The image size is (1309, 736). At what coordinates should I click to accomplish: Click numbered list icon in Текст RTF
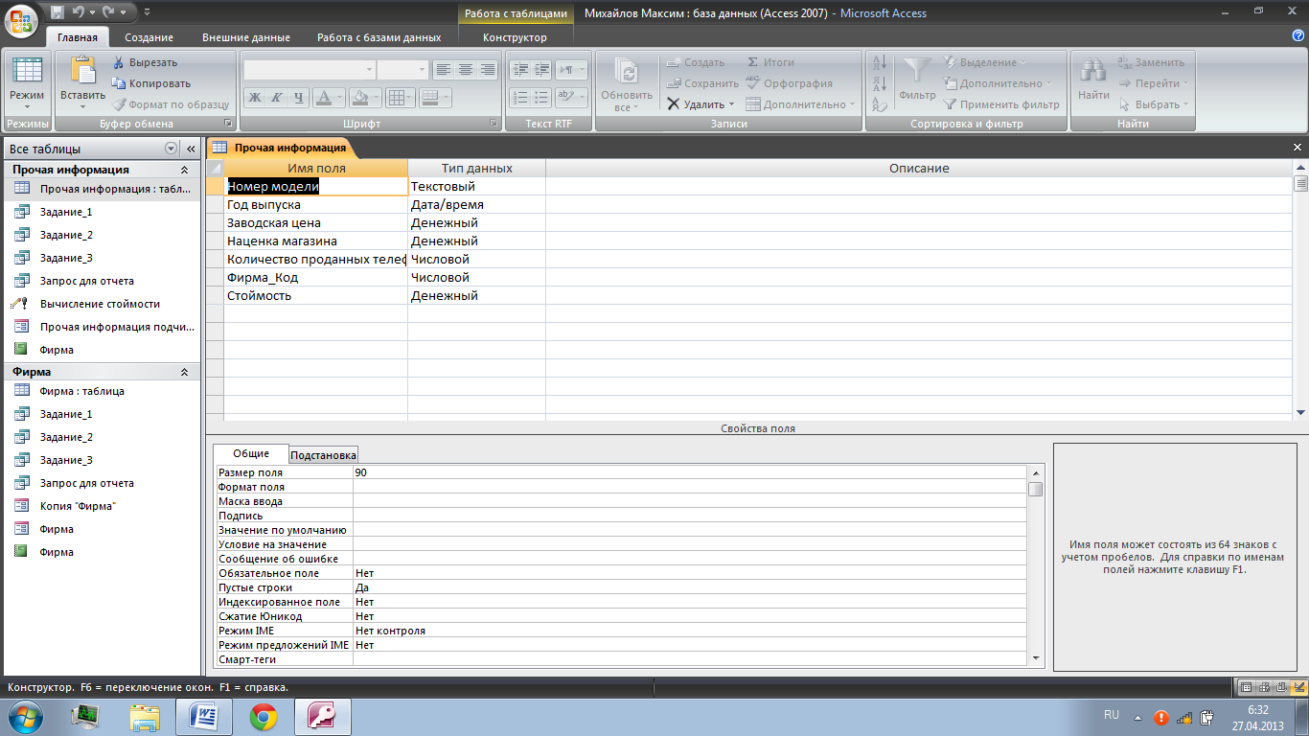(x=520, y=97)
